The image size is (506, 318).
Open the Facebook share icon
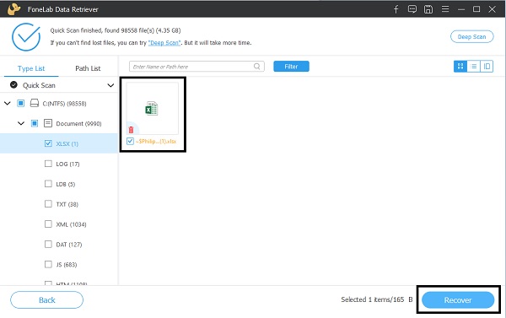(x=396, y=9)
